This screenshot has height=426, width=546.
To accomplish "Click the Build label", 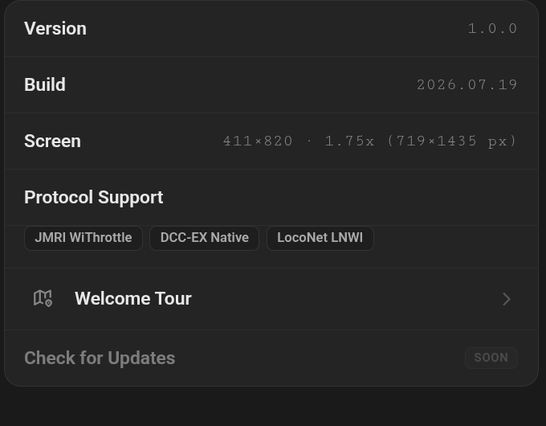I will click(x=45, y=84).
